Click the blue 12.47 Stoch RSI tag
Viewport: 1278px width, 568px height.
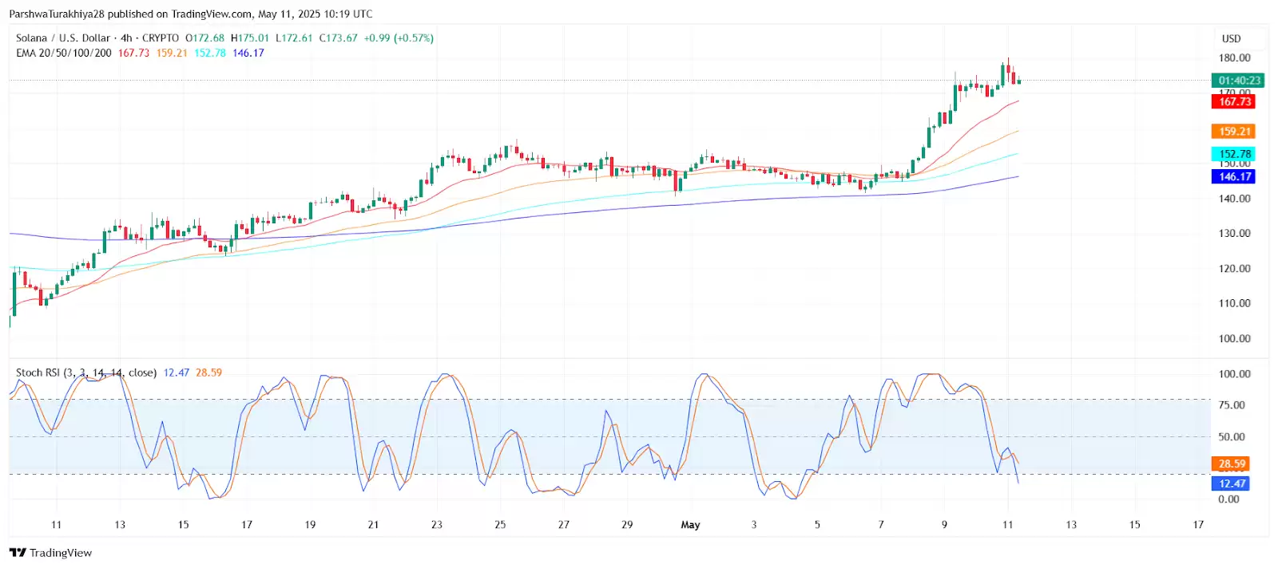coord(1231,483)
